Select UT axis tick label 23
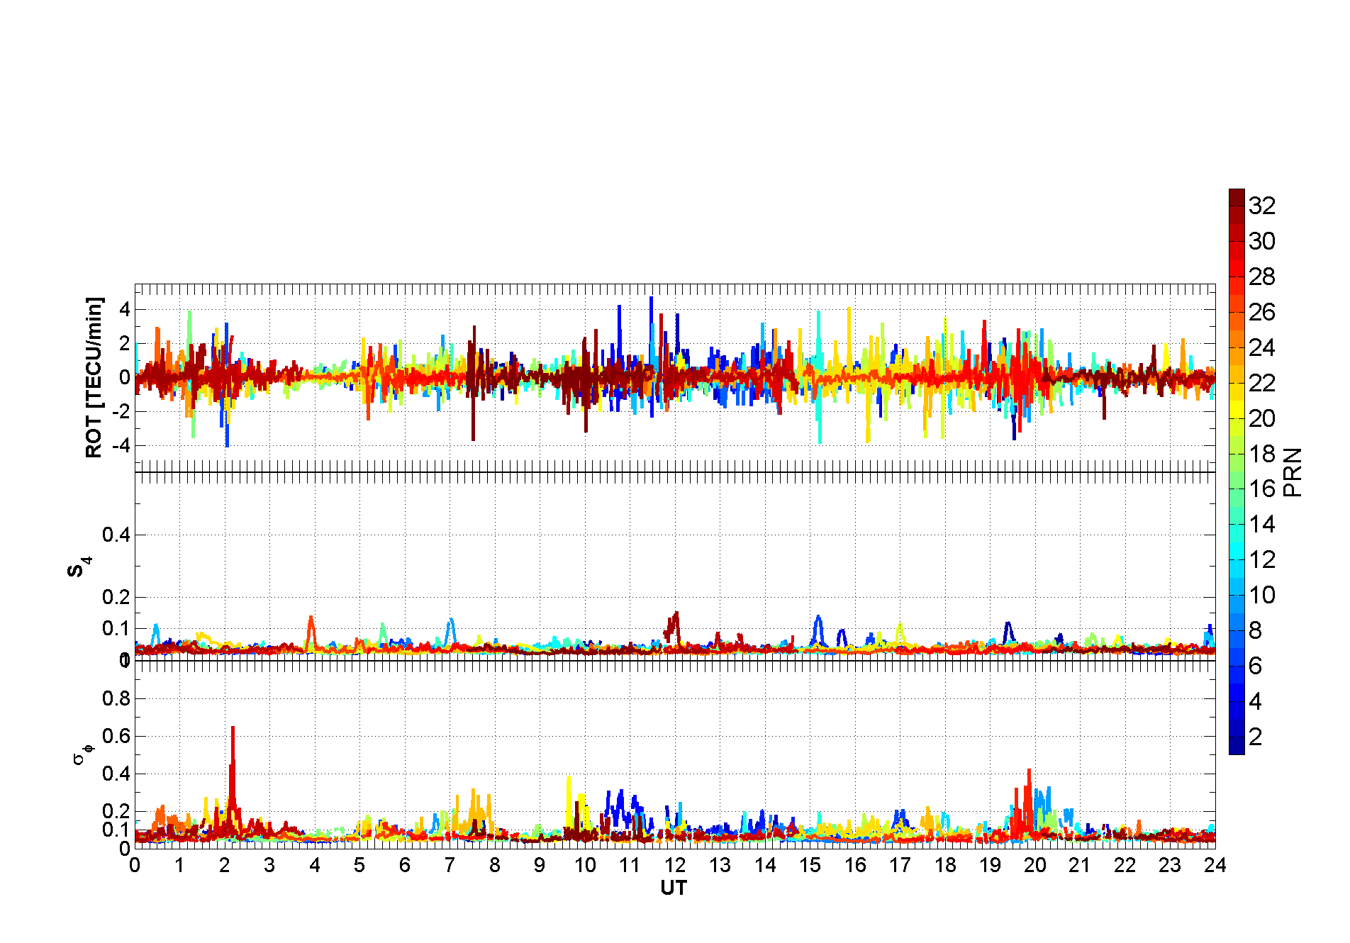The height and width of the screenshot is (943, 1350). tap(1170, 865)
